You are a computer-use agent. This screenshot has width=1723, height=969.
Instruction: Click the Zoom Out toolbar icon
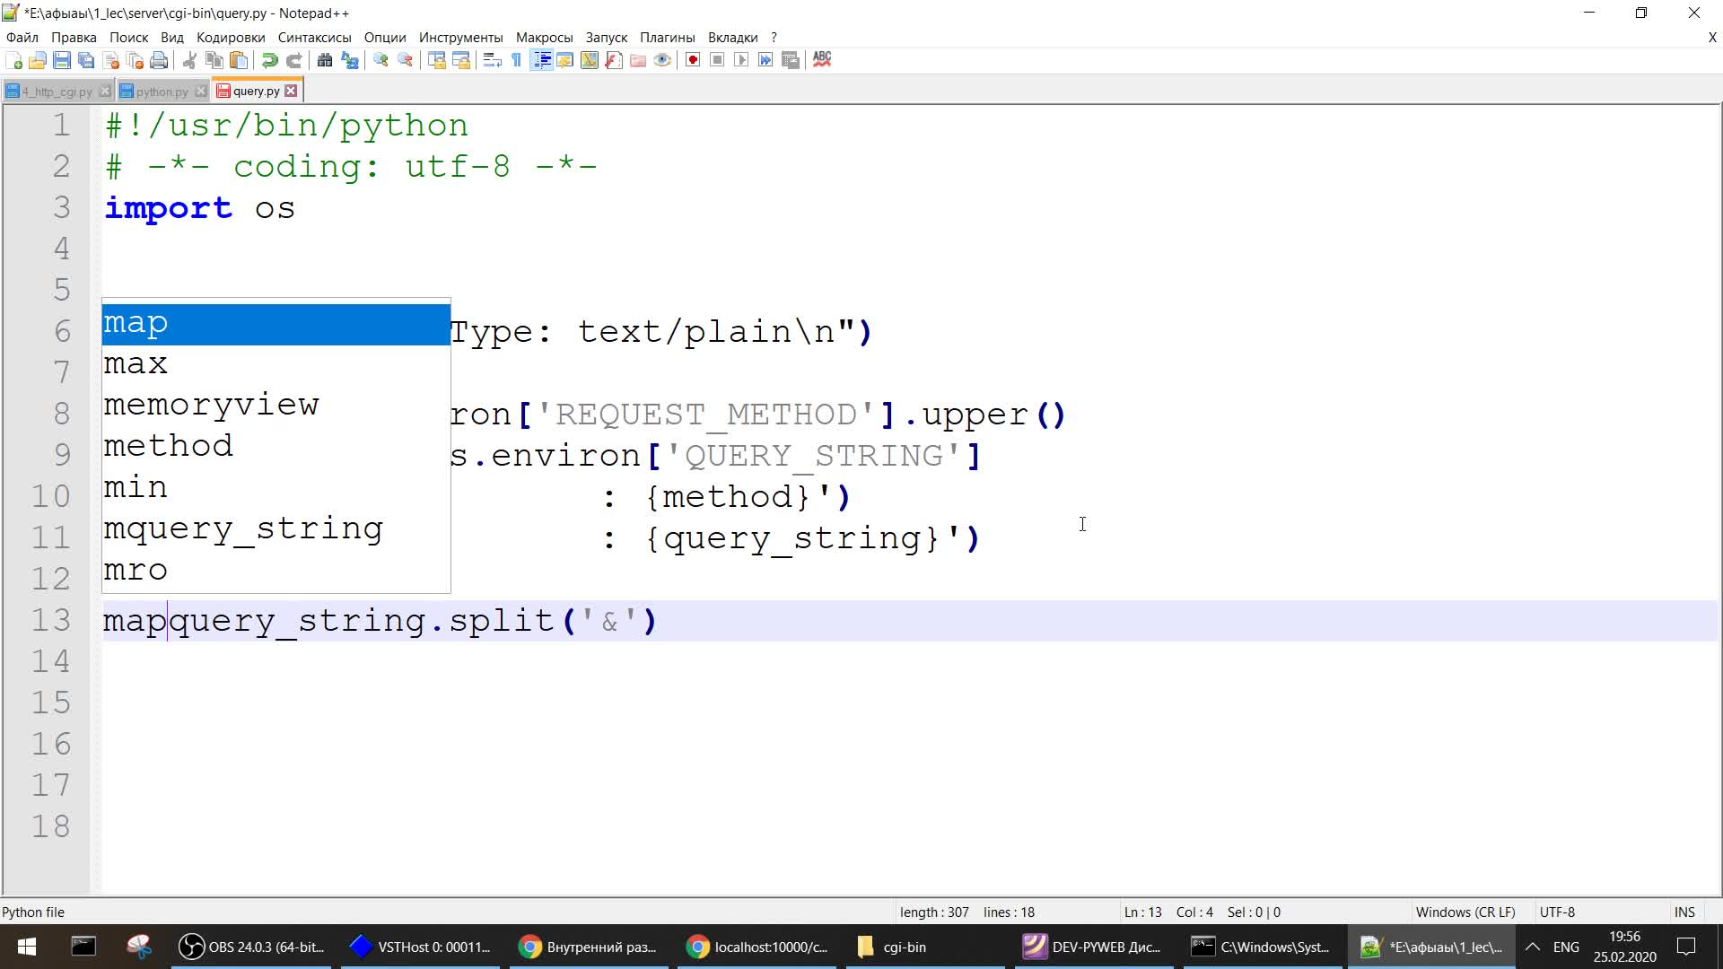pyautogui.click(x=406, y=60)
